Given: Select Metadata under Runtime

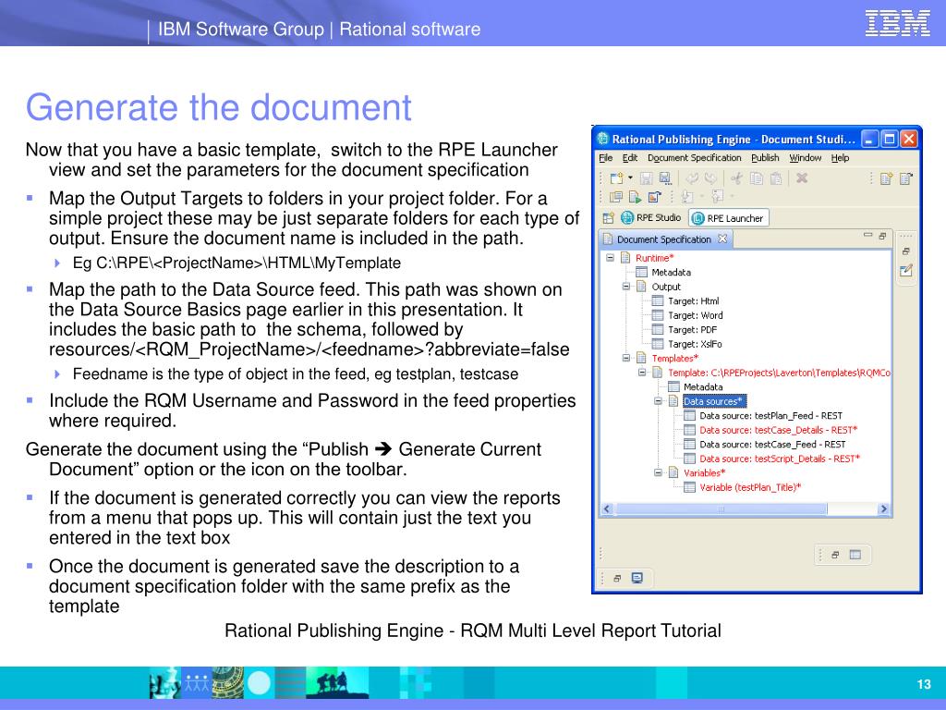Looking at the screenshot, I should click(x=671, y=273).
